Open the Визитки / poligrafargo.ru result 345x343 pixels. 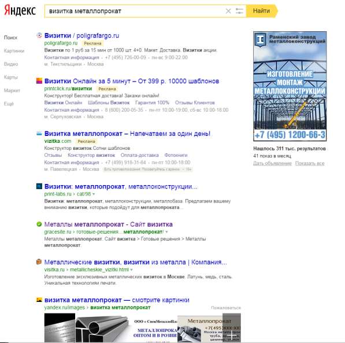coord(81,35)
